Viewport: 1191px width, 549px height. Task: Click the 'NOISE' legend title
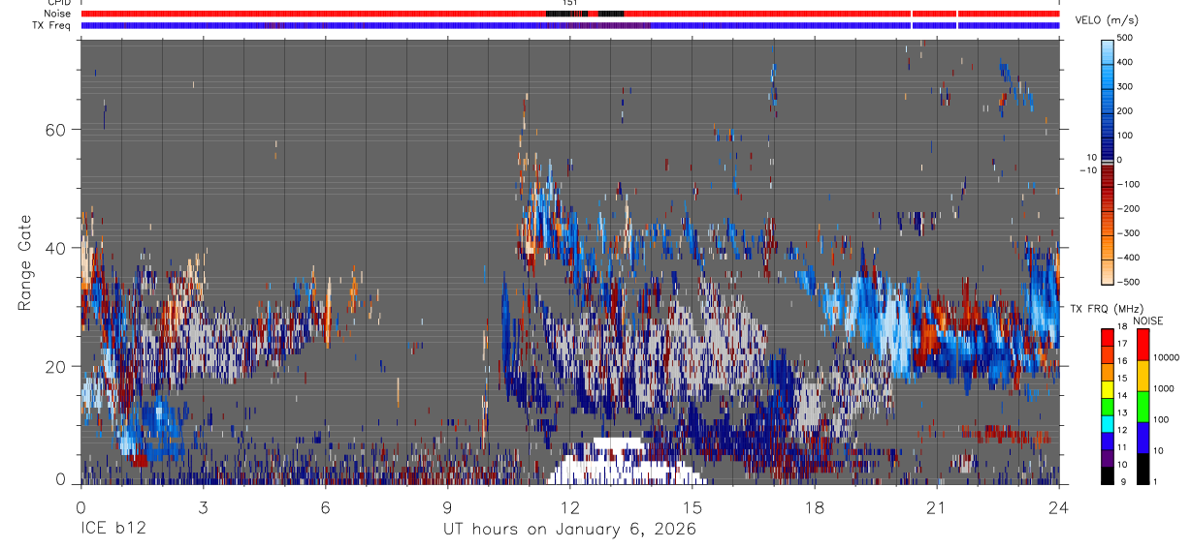click(1147, 320)
